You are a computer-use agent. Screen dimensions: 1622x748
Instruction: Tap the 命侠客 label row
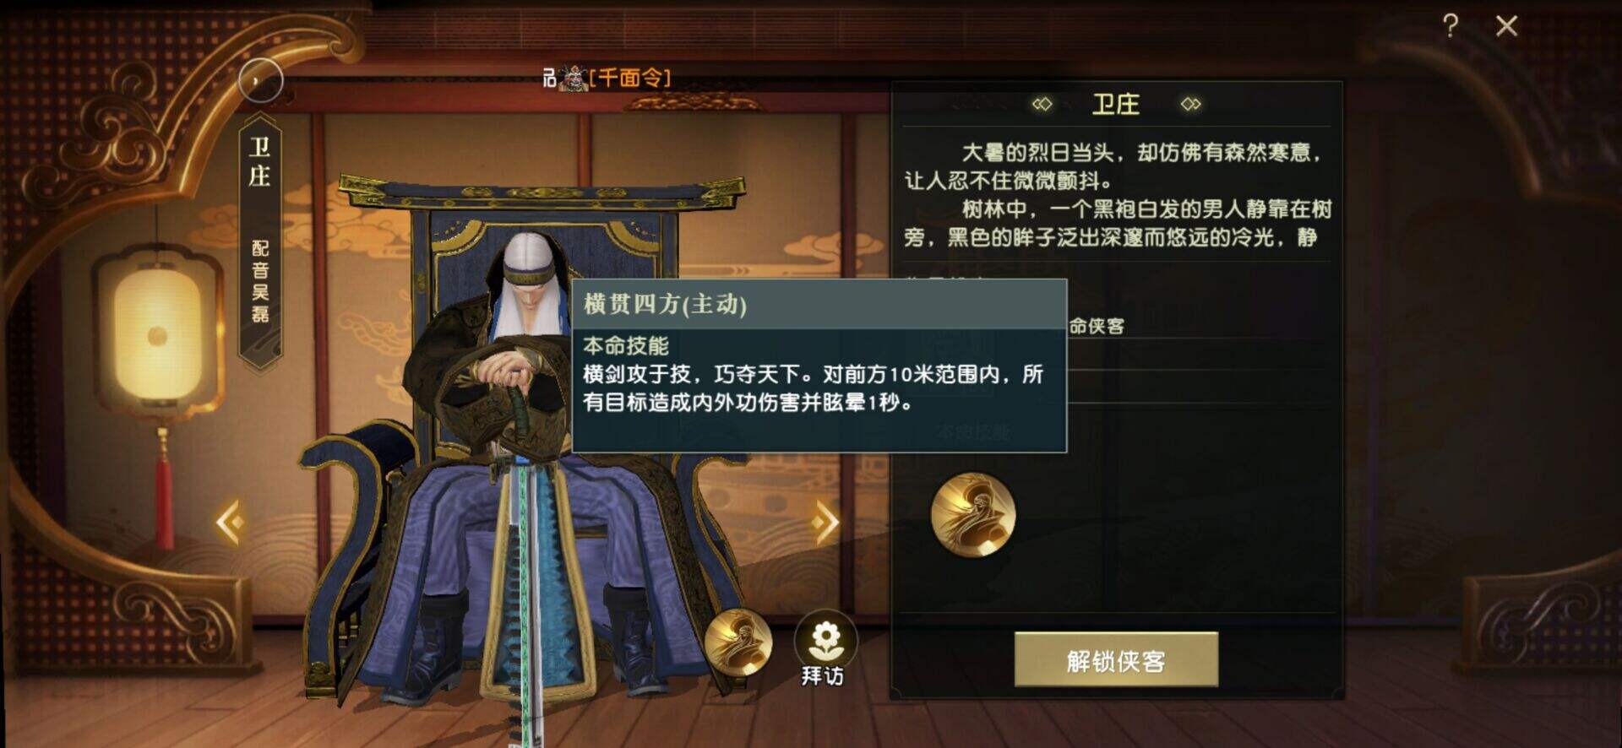1097,326
